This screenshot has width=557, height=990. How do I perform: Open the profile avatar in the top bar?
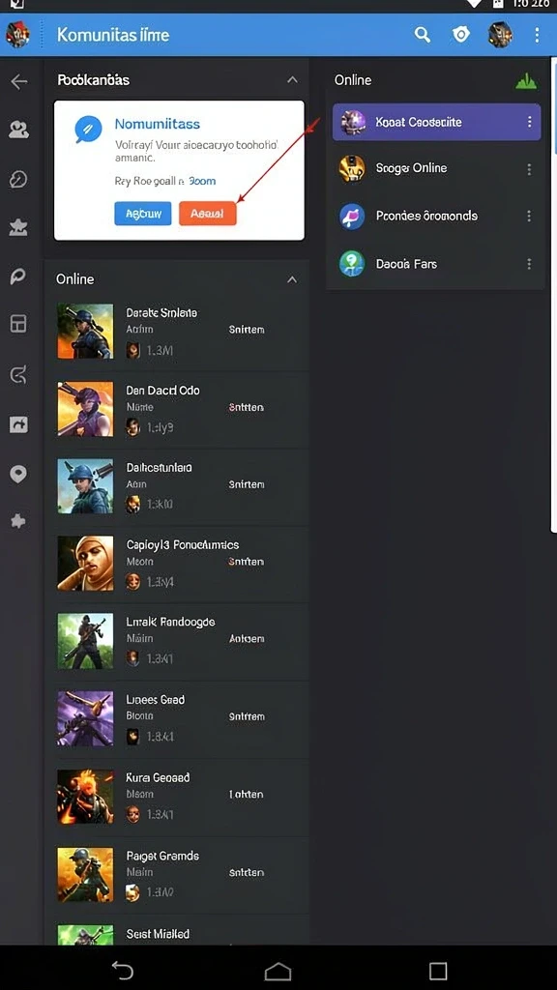[x=500, y=35]
